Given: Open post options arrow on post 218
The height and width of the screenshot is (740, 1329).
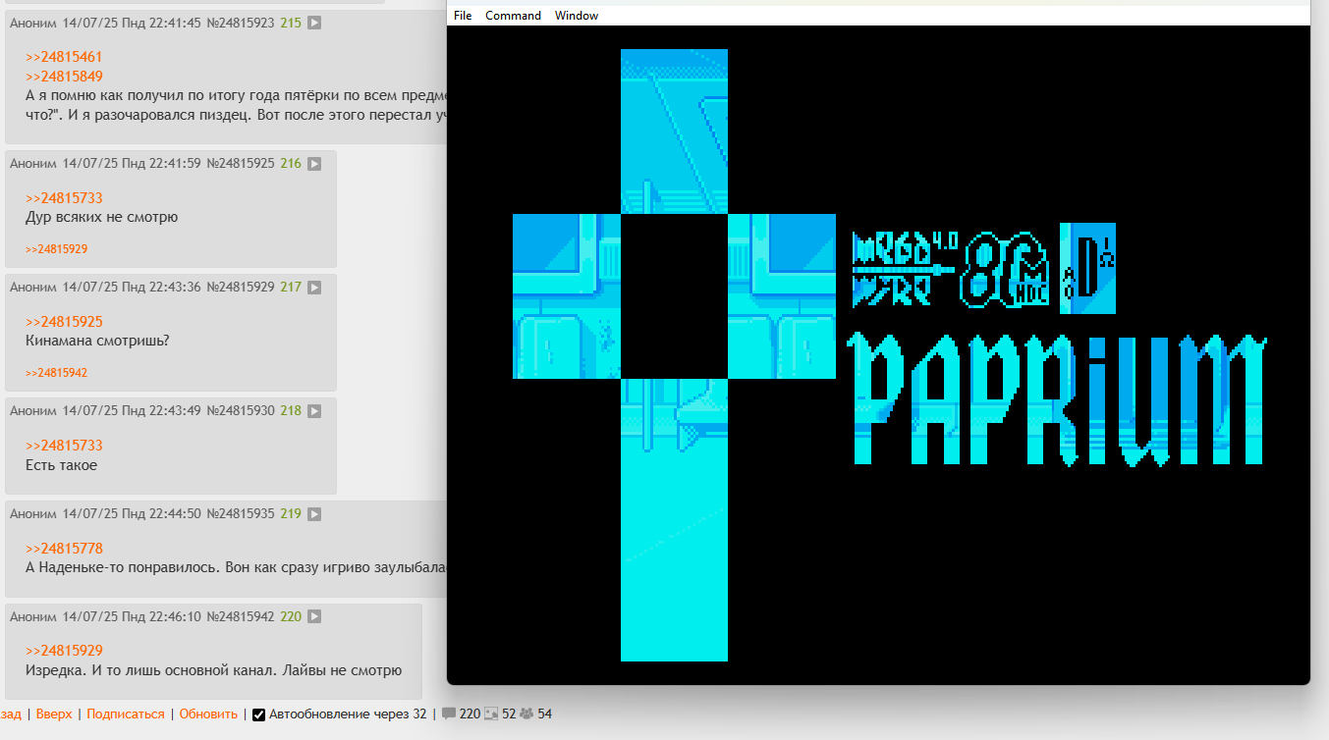Looking at the screenshot, I should point(314,411).
